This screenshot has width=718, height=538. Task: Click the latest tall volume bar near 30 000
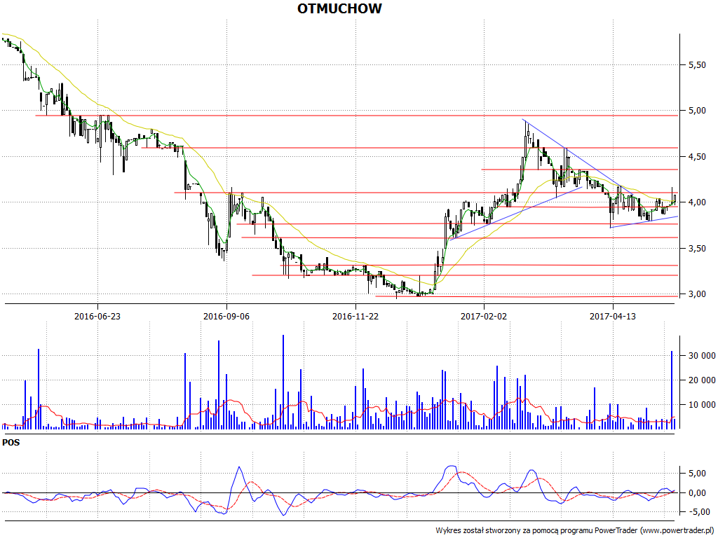click(672, 389)
